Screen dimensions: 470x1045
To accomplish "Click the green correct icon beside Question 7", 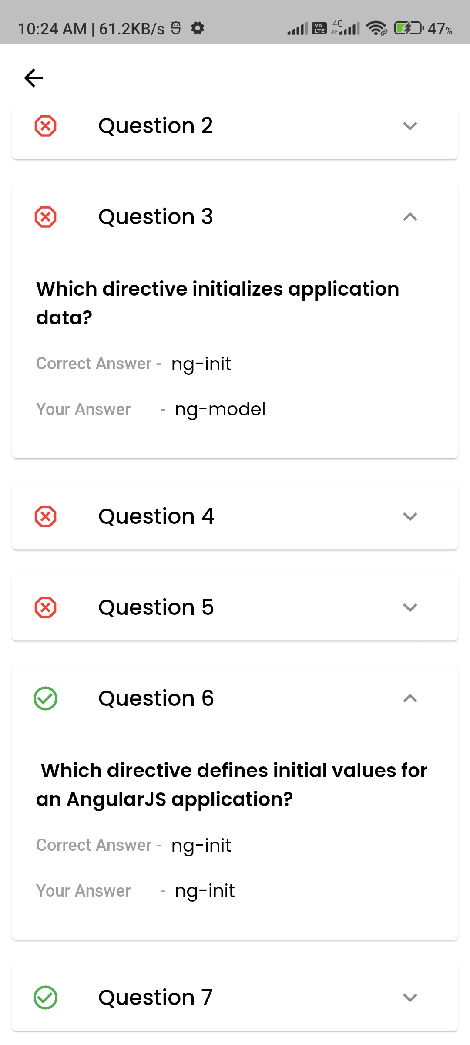I will click(x=45, y=997).
